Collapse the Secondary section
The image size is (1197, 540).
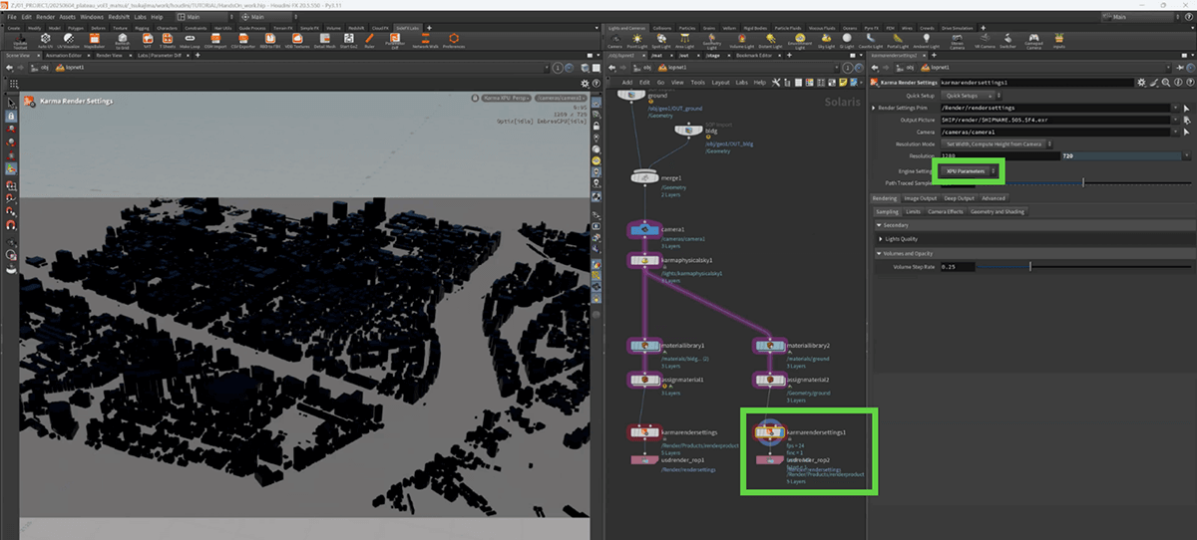click(896, 225)
